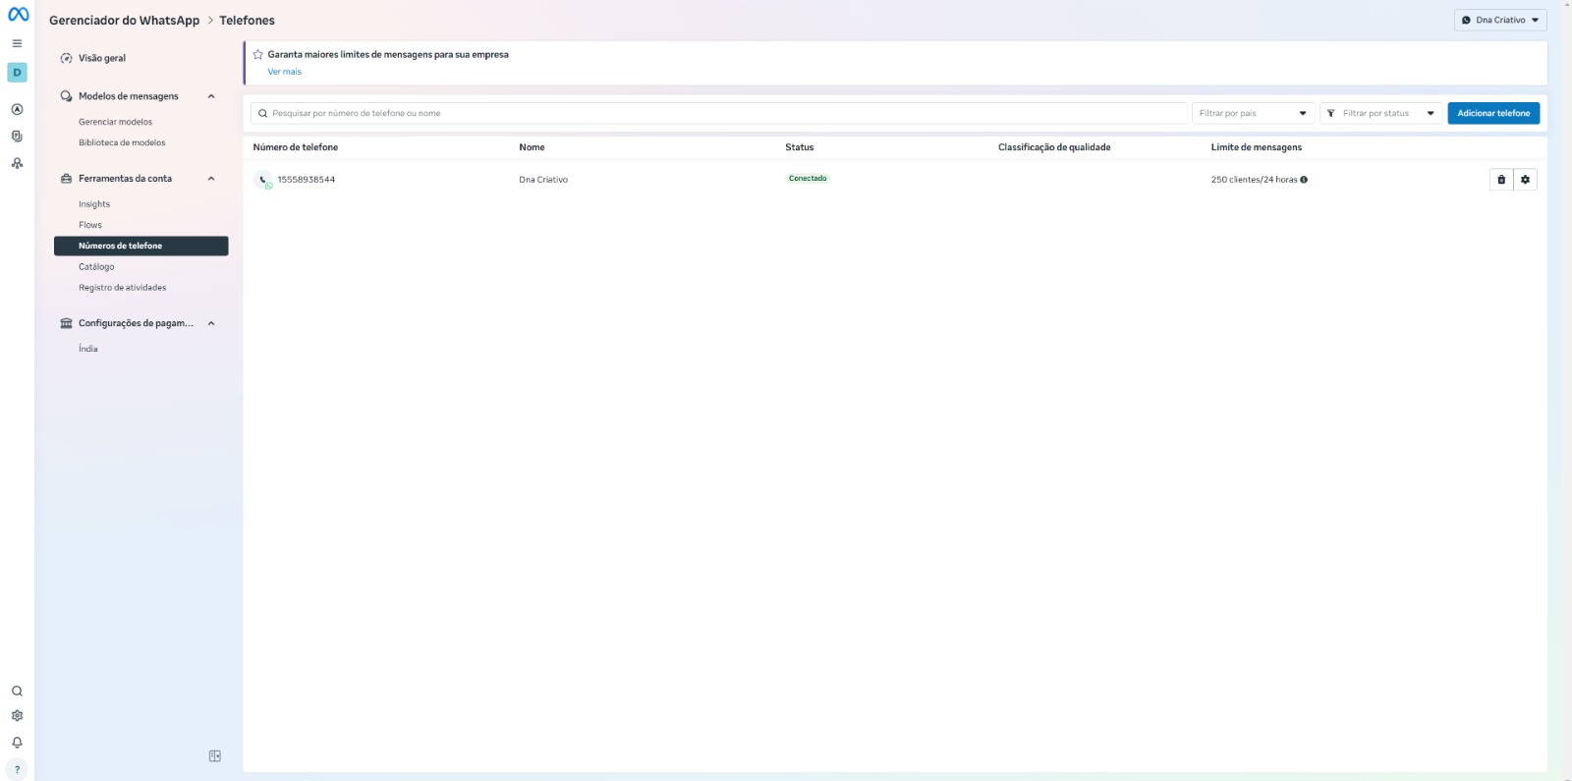Open phone number settings gear icon
Image resolution: width=1572 pixels, height=781 pixels.
(x=1525, y=180)
